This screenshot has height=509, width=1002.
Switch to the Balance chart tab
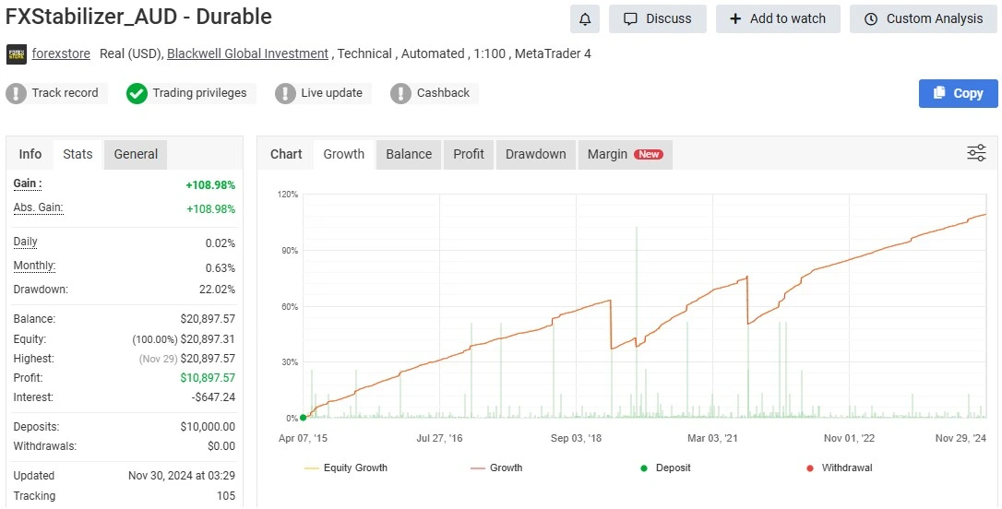[409, 154]
